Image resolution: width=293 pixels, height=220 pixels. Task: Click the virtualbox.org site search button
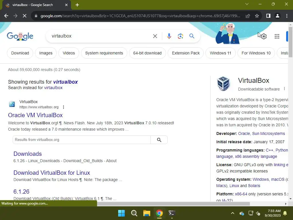[x=159, y=140]
